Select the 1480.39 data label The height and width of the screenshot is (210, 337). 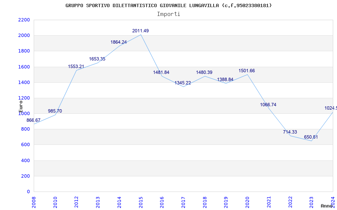click(x=204, y=72)
